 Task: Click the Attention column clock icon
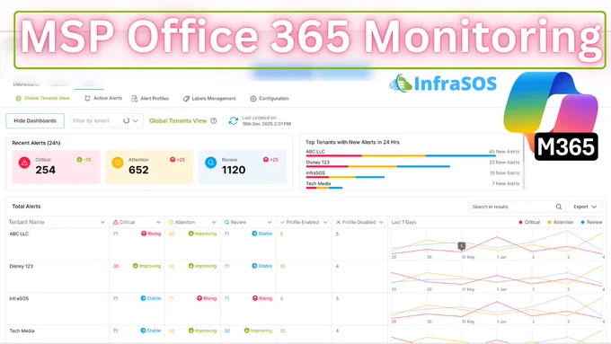pyautogui.click(x=171, y=222)
